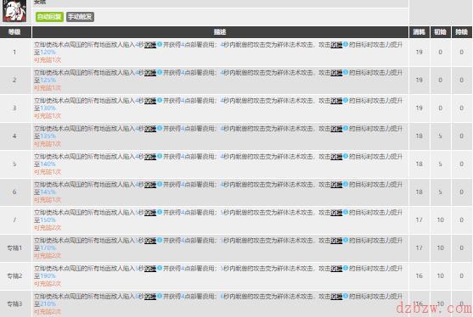The width and height of the screenshot is (473, 317).
Task: Follow the first 沉睡 link in level 6 row
Action: (150, 185)
